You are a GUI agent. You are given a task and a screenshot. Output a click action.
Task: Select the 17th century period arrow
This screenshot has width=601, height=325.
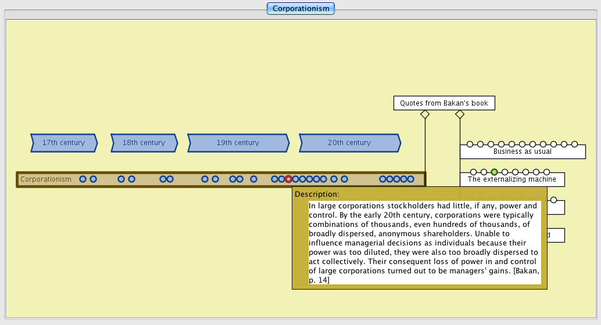(x=63, y=143)
